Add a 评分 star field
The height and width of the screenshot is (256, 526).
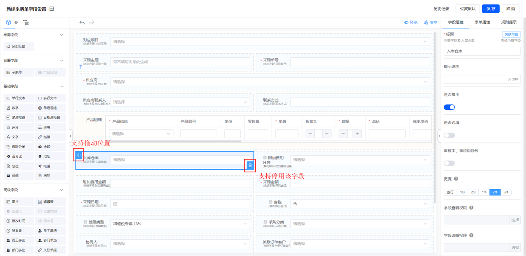pos(19,127)
